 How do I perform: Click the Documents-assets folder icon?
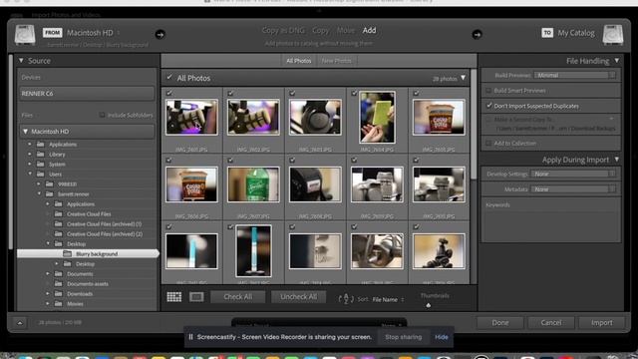click(x=58, y=283)
